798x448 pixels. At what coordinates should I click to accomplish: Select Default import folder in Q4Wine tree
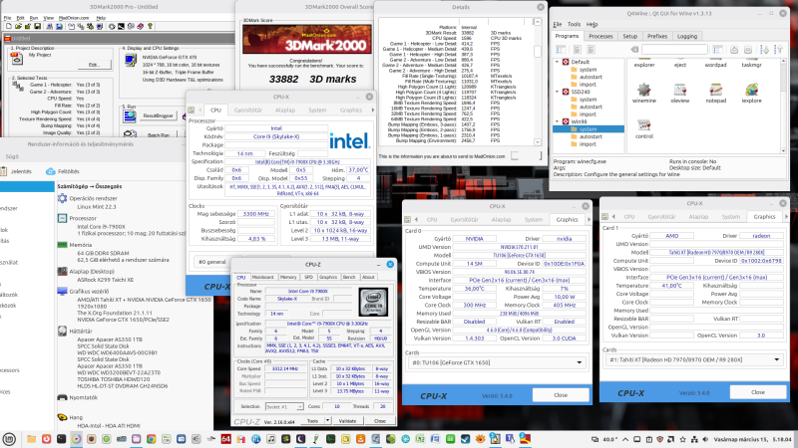click(588, 85)
